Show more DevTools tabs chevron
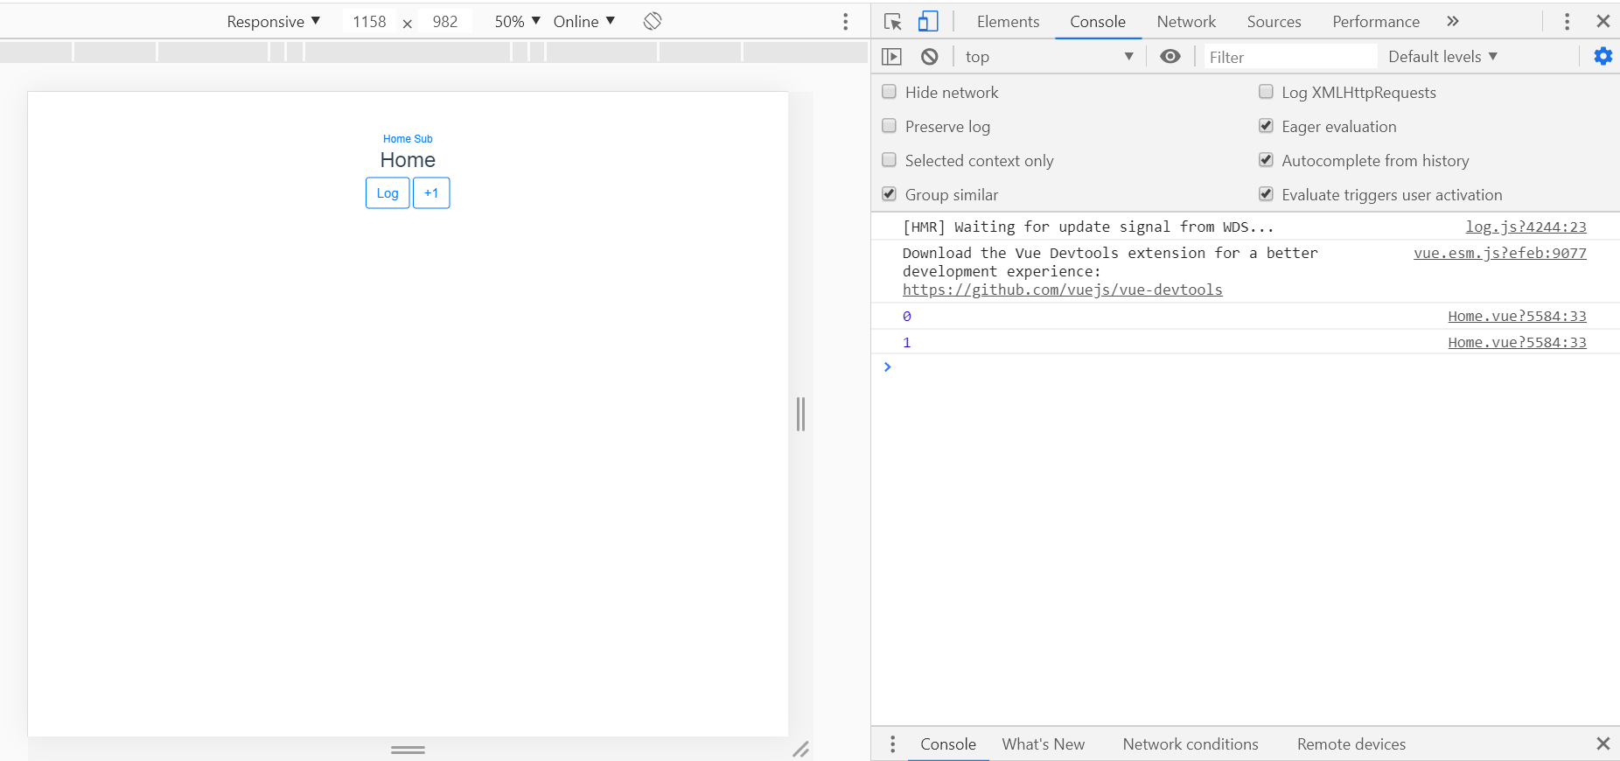Screen dimensions: 1620x761 point(1453,22)
